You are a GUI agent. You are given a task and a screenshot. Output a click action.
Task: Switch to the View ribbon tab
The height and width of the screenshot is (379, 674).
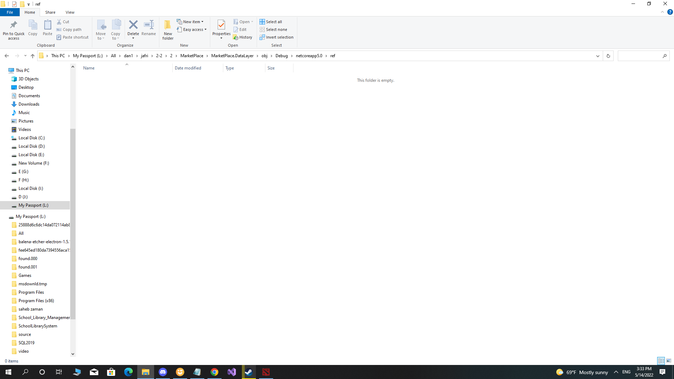tap(70, 12)
